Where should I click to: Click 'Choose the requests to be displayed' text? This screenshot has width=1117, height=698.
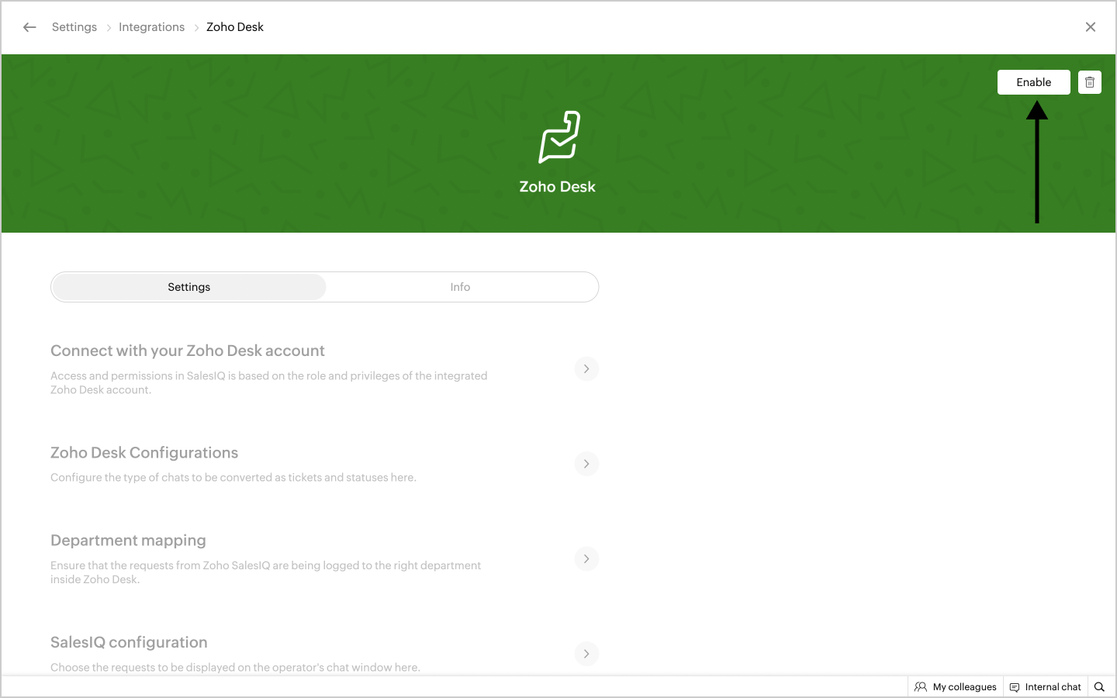point(235,668)
